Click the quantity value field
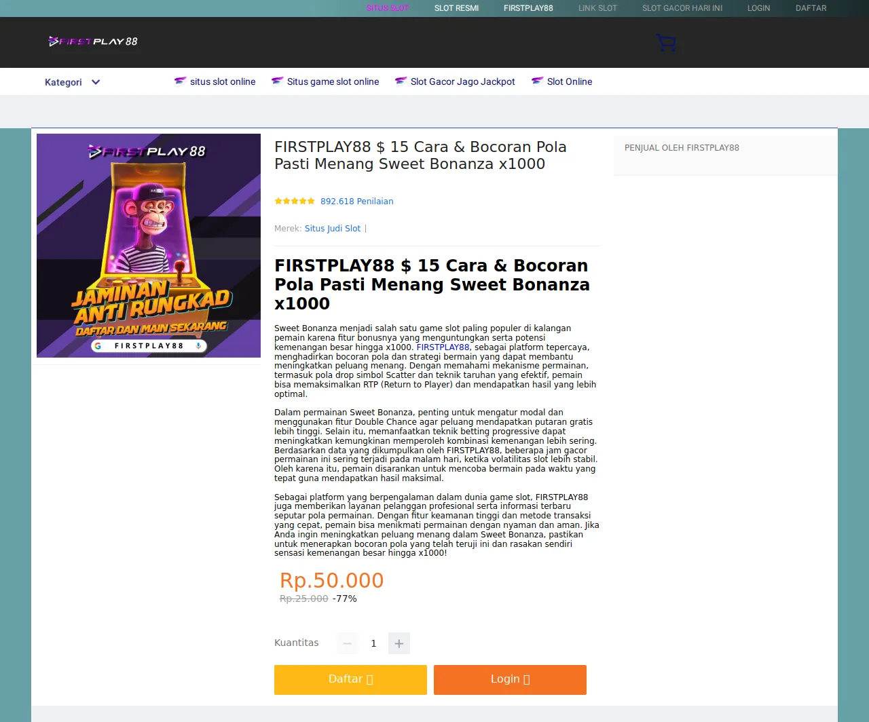 coord(373,643)
